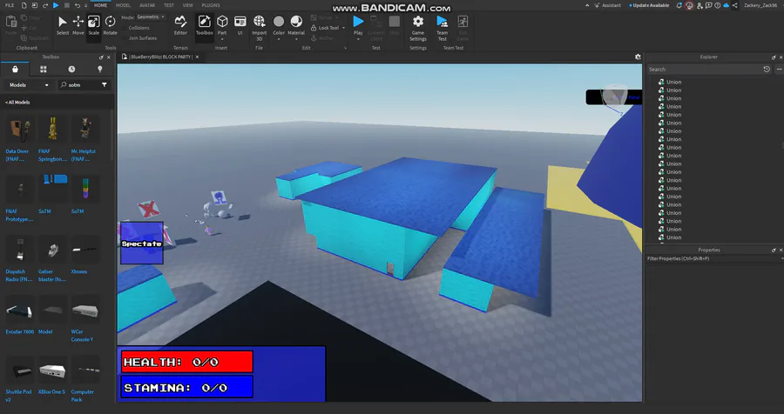Toggle the Collisions checkbox
The height and width of the screenshot is (414, 784).
125,28
